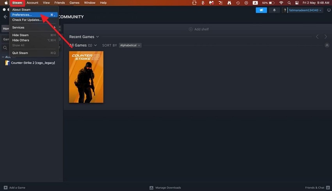Open the Window menu
332x191 pixels.
pos(89,3)
